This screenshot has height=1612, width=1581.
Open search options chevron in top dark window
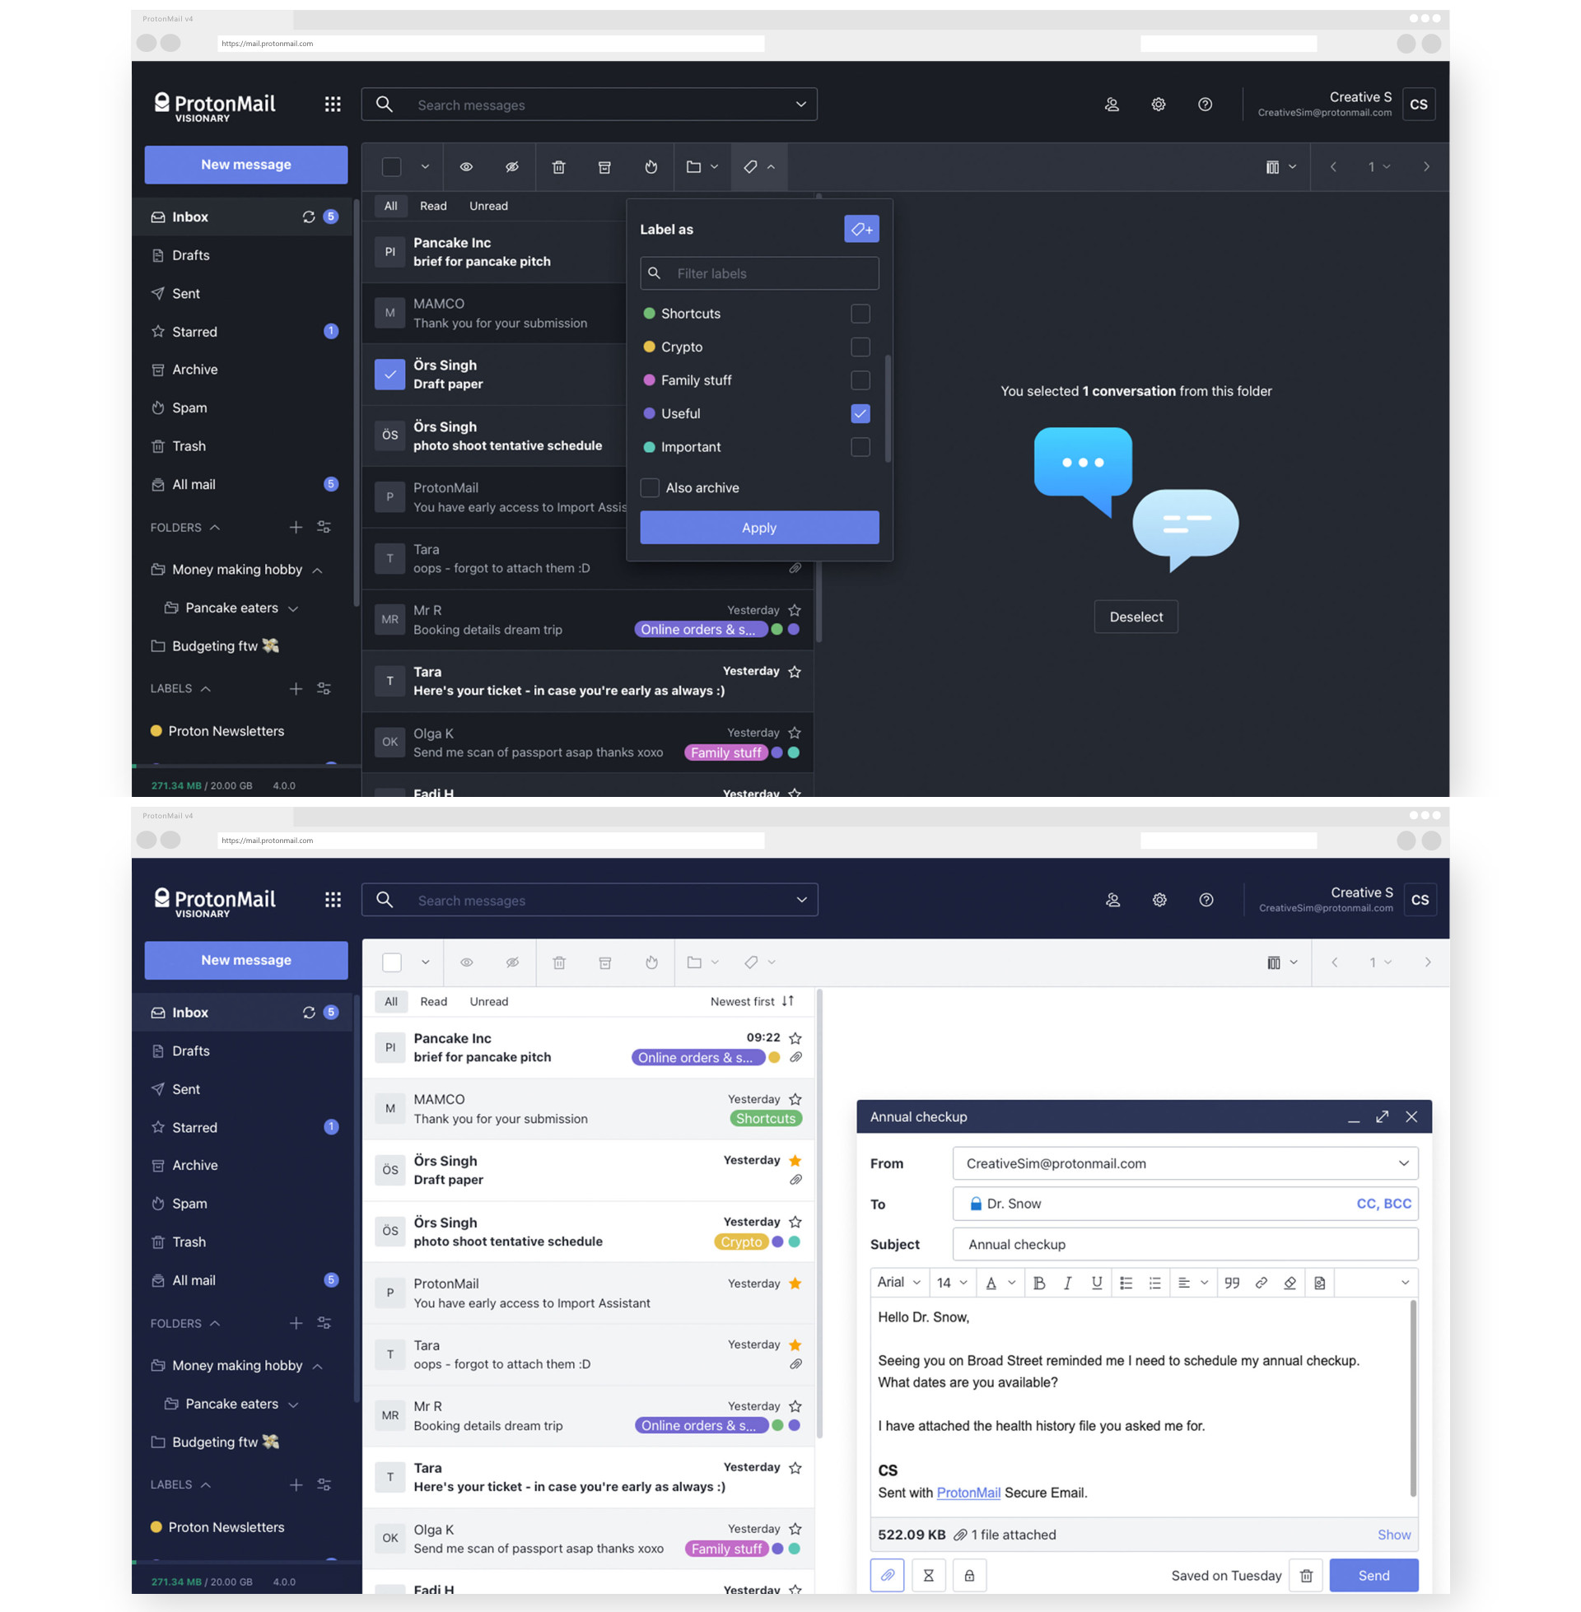coord(800,104)
